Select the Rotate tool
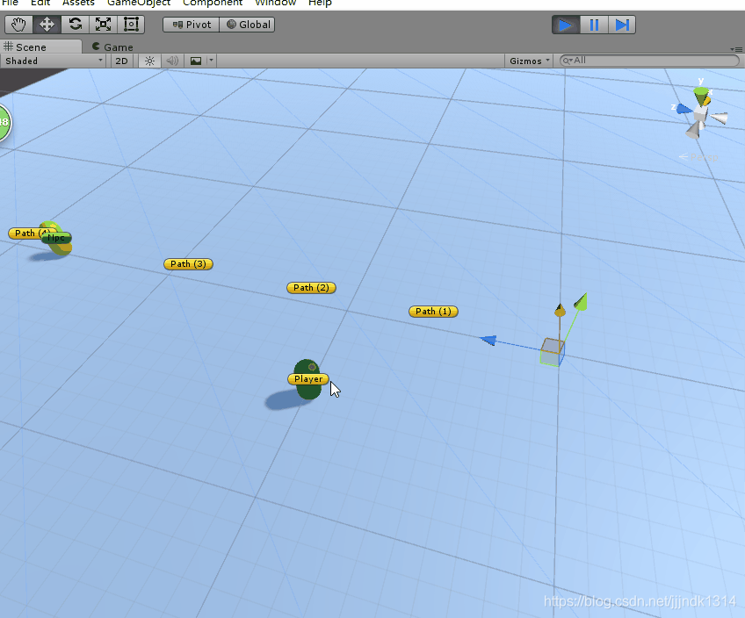745x618 pixels. [x=75, y=25]
